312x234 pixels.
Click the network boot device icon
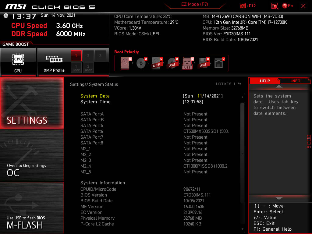click(x=219, y=63)
